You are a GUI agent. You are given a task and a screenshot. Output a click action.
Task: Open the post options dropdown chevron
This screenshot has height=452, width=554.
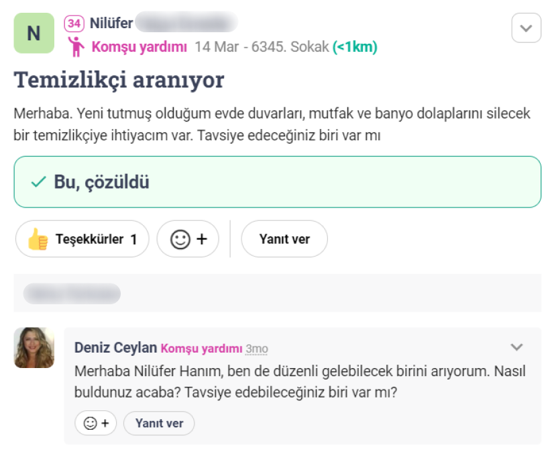[526, 28]
